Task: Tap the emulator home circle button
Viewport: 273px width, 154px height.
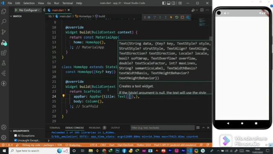Action: (242, 123)
